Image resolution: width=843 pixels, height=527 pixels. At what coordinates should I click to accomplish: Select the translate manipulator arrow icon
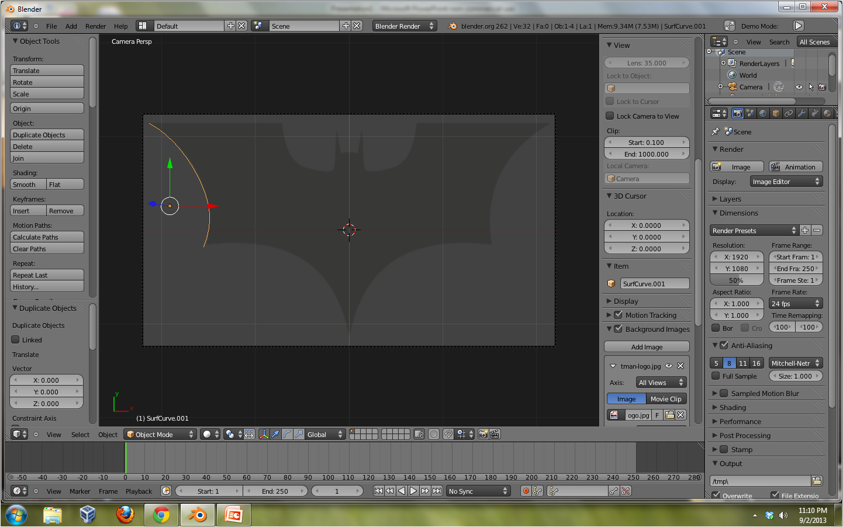(275, 434)
